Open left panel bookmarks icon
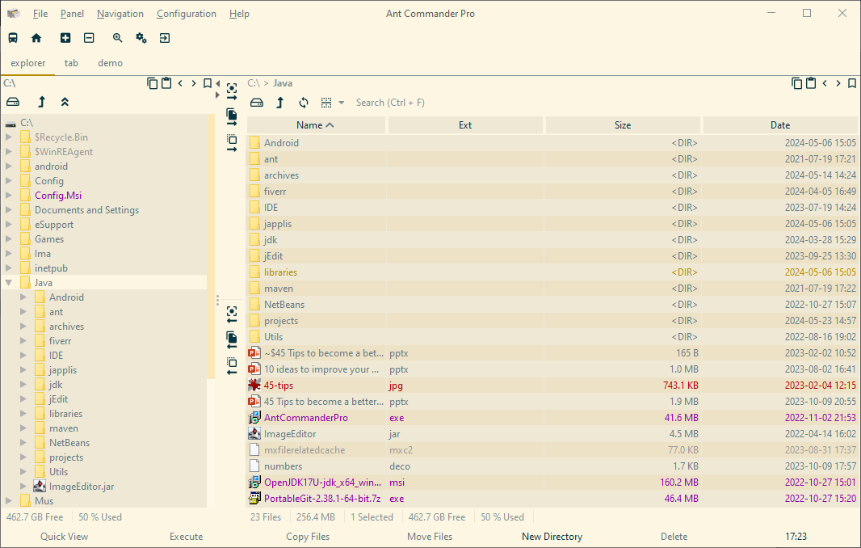 [208, 83]
